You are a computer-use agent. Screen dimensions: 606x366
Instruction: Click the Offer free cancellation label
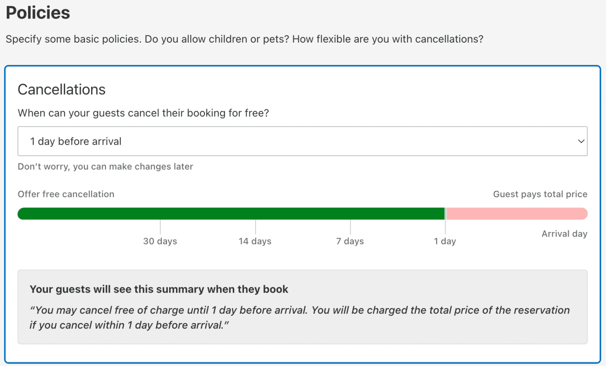pyautogui.click(x=66, y=194)
